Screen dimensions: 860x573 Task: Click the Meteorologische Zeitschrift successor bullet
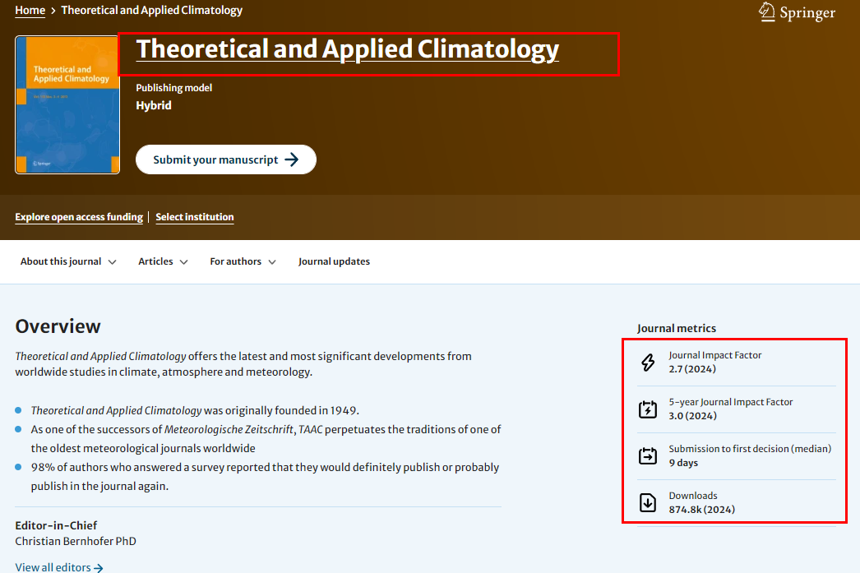[x=266, y=439]
